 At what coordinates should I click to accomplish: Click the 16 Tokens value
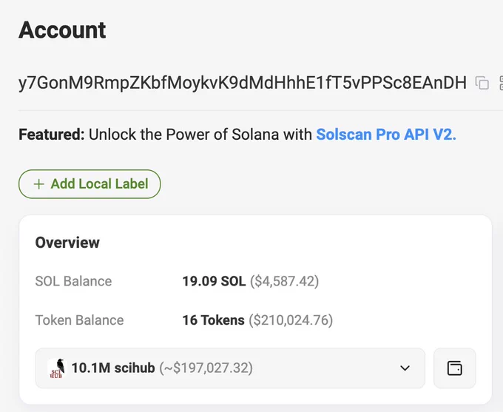point(213,320)
